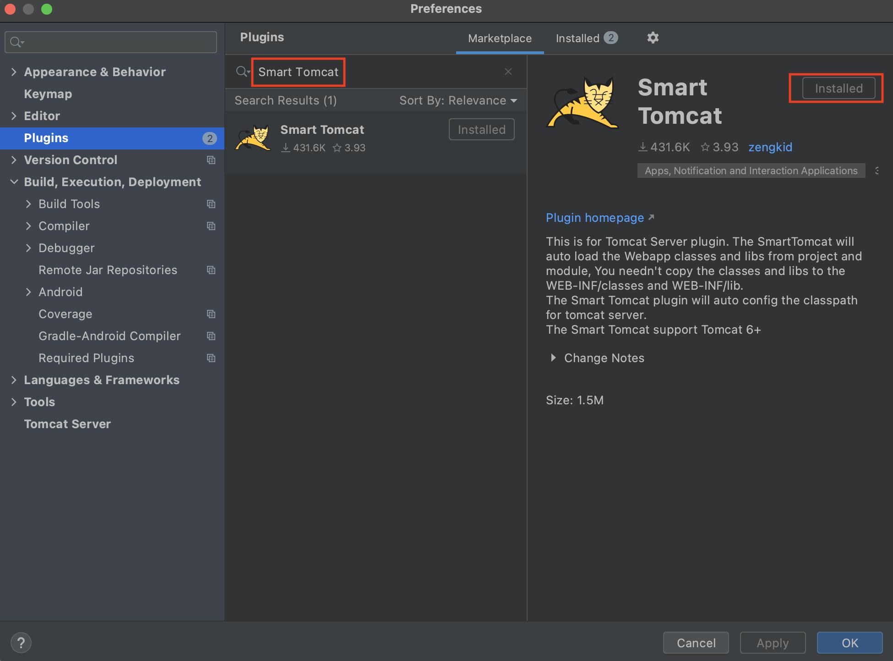Expand the Debugger node

pos(28,248)
